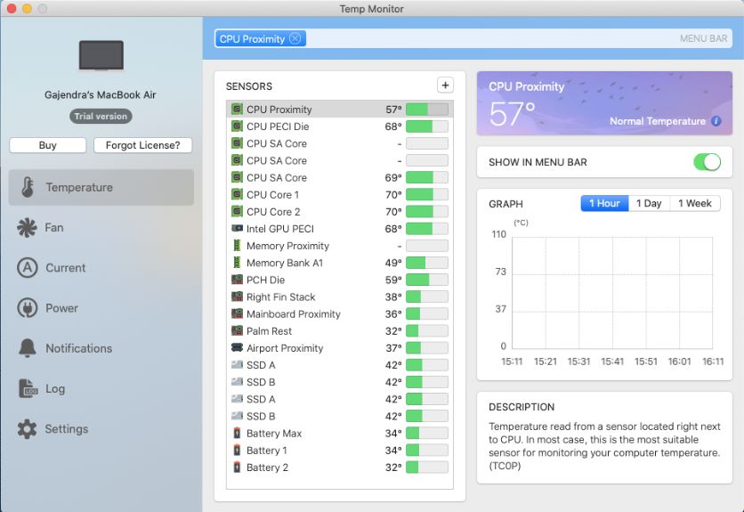Click the Forgot License? button
Screen dimensions: 744x512
[x=142, y=145]
